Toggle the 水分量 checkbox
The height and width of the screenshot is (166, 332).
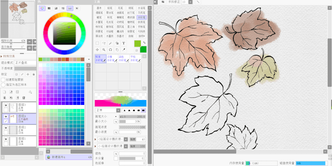(116, 158)
